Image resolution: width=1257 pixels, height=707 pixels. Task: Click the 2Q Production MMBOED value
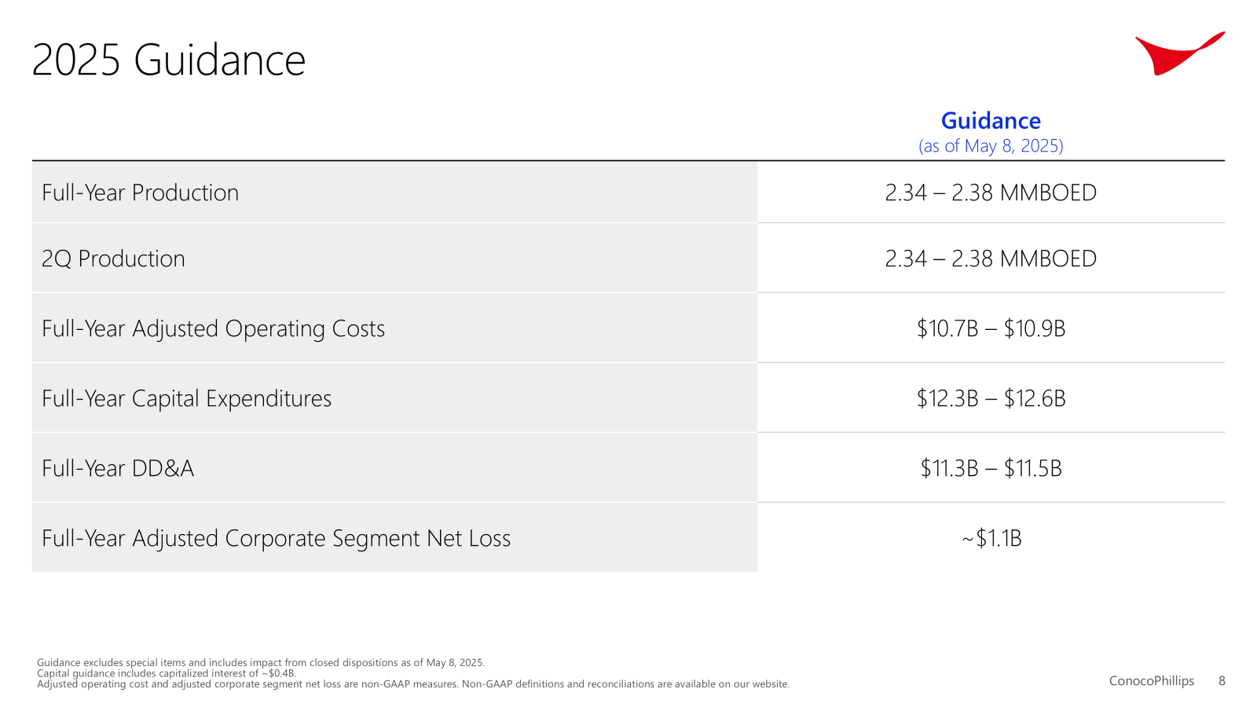(x=991, y=258)
